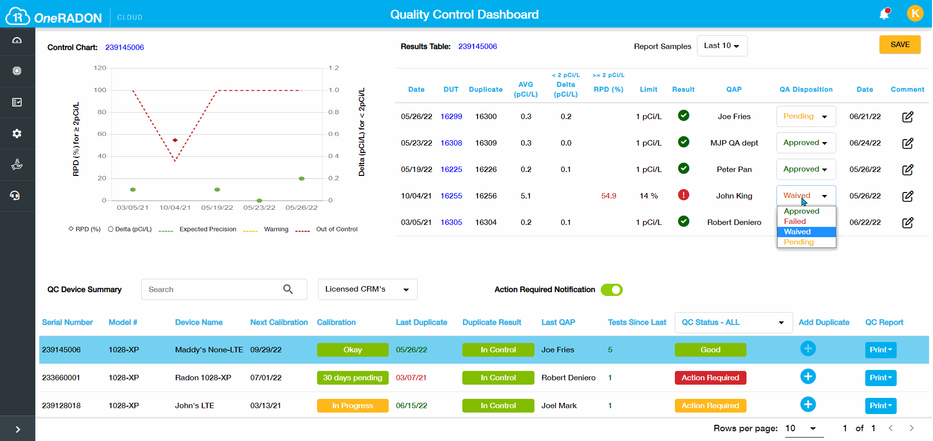Click the service hand sidebar icon
This screenshot has width=933, height=441.
click(17, 165)
